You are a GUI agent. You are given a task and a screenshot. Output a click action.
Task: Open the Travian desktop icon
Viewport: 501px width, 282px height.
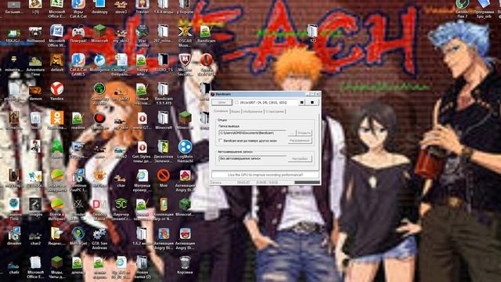[142, 7]
